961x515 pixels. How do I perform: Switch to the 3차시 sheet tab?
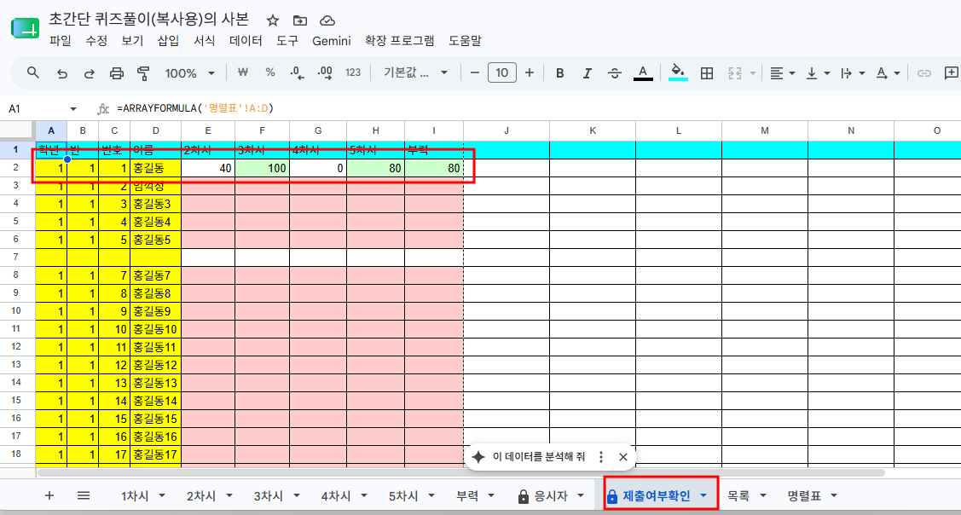(x=268, y=496)
